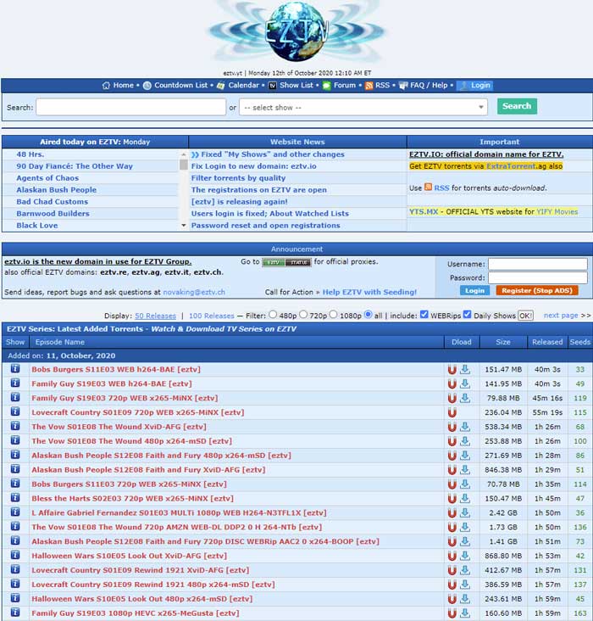This screenshot has width=593, height=621.
Task: Display 100 Releases
Action: click(212, 316)
